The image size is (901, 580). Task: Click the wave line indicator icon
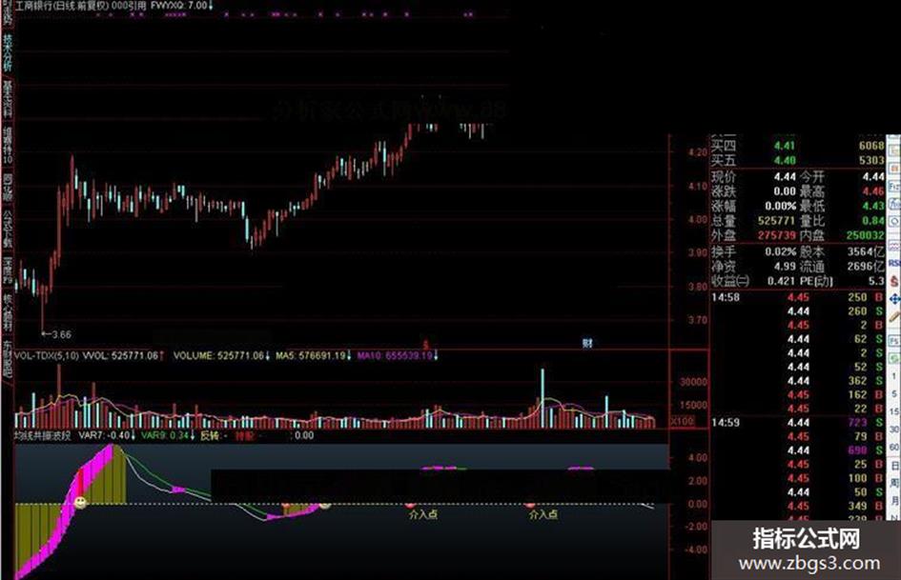[894, 245]
